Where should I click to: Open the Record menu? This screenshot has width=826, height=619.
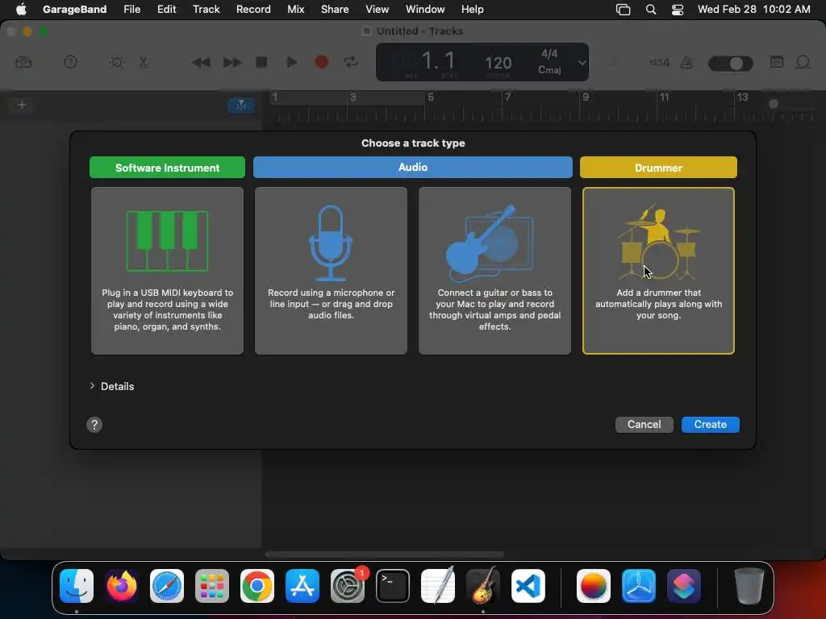[253, 9]
